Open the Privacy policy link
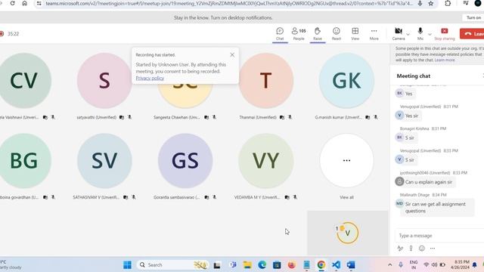 (x=150, y=78)
